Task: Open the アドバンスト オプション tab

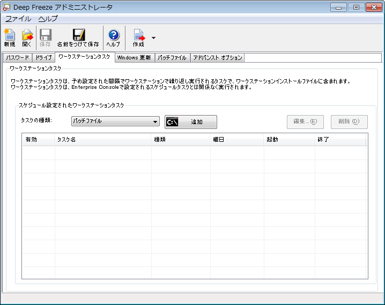Action: tap(217, 58)
